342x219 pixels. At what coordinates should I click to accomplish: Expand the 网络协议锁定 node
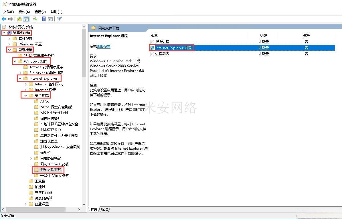[31, 158]
